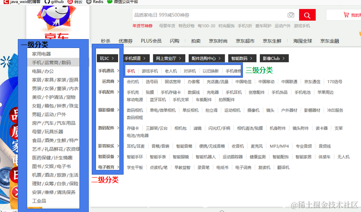Open 老人机 link
Image resolution: width=361 pixels, height=212 pixels.
171,71
